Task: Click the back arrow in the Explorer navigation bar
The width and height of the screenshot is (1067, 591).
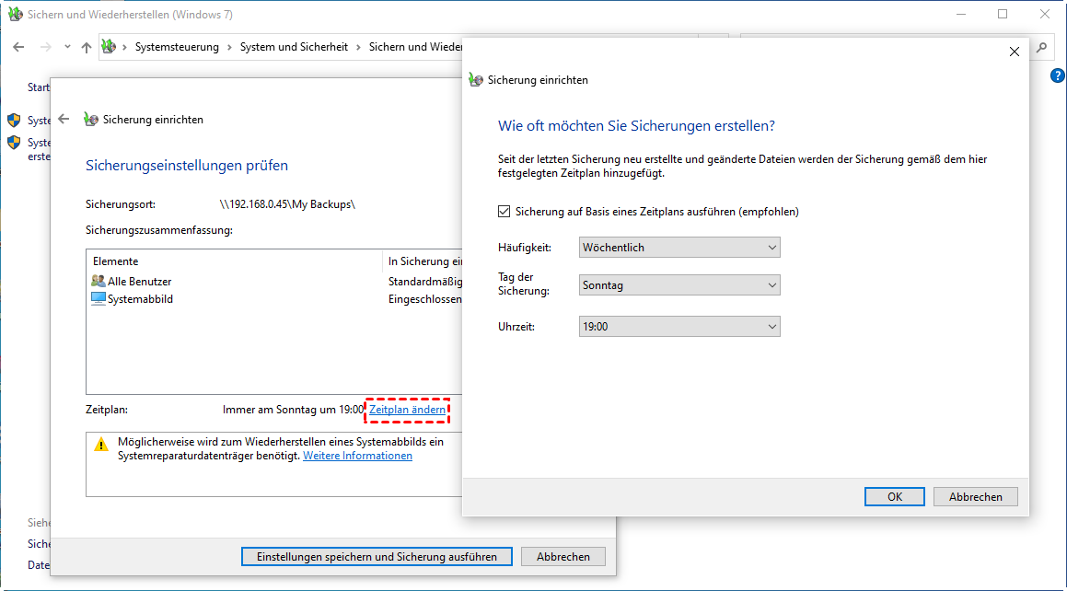Action: 18,47
